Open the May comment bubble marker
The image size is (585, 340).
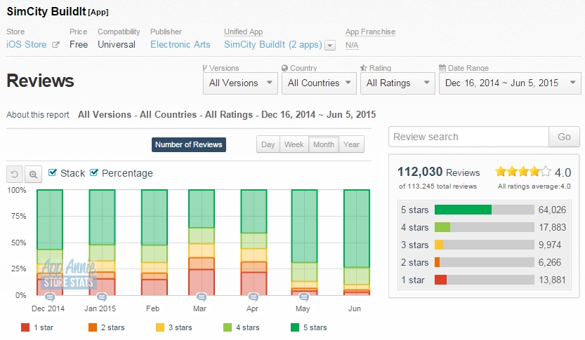304,297
